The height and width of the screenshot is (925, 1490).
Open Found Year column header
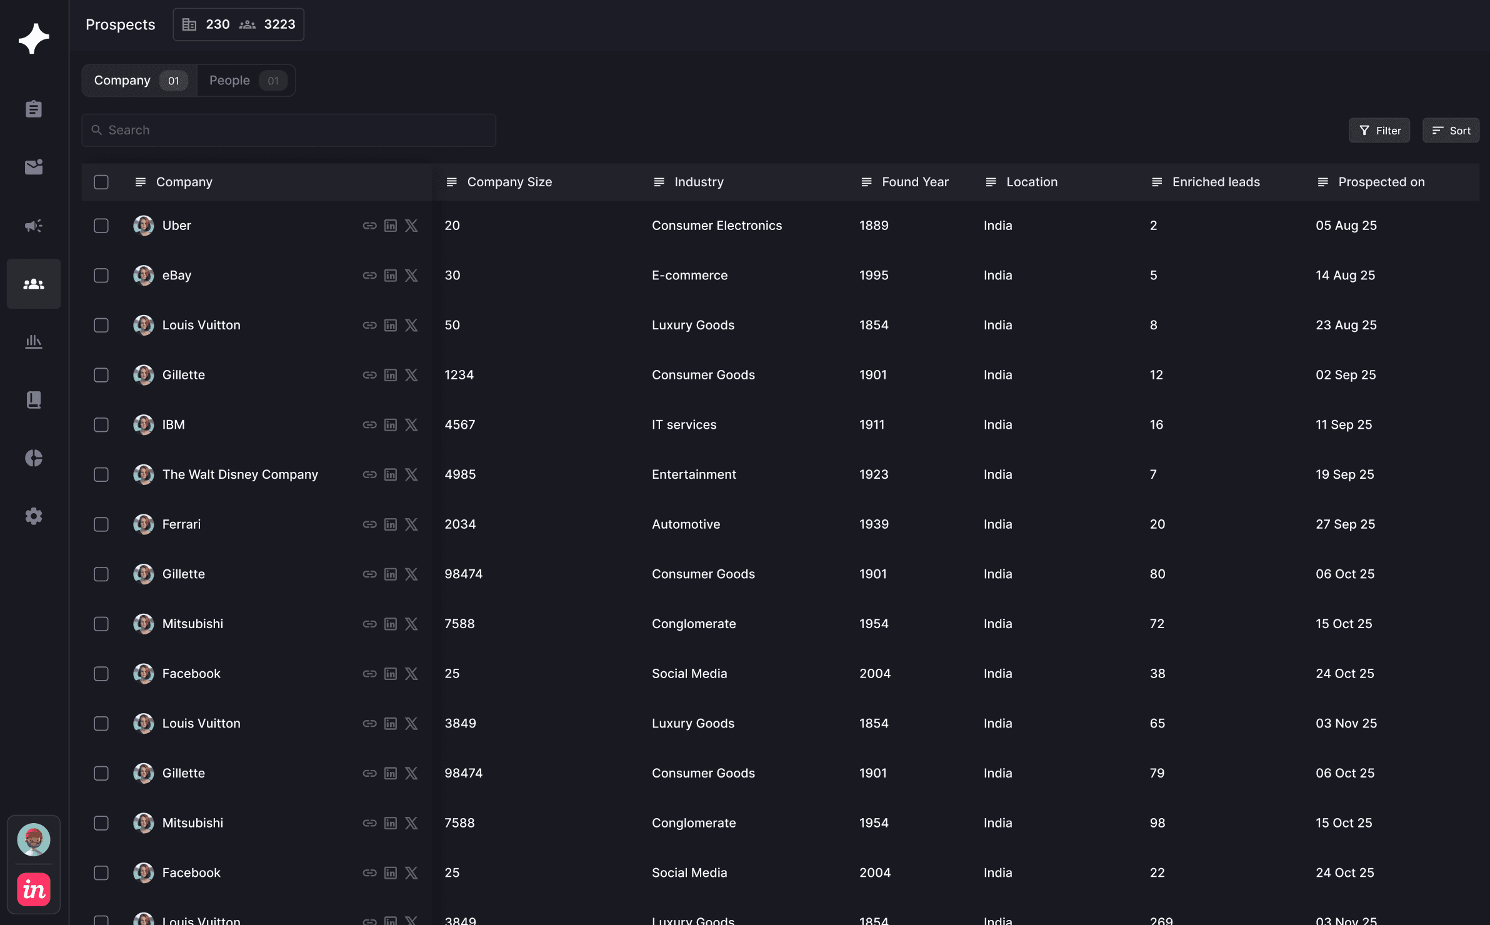click(905, 182)
